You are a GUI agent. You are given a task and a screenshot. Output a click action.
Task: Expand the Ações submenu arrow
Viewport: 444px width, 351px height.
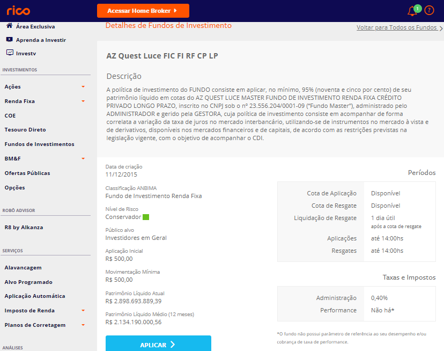(x=83, y=86)
